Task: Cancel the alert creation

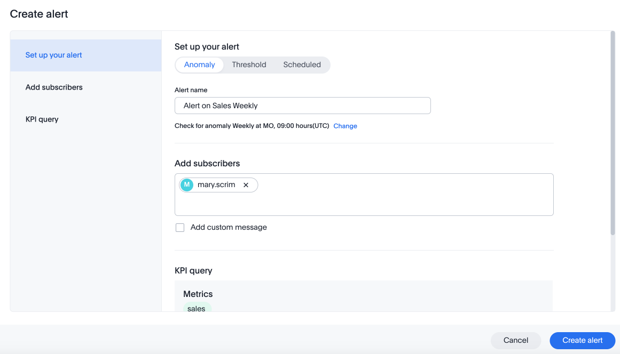Action: [x=516, y=340]
